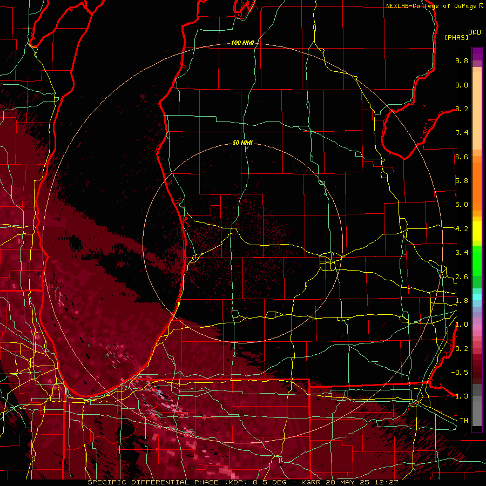The width and height of the screenshot is (486, 486).
Task: Select the 6.6 legend value
Action: [x=462, y=157]
